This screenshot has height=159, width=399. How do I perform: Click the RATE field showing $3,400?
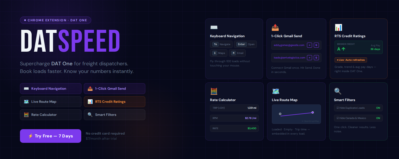234,128
